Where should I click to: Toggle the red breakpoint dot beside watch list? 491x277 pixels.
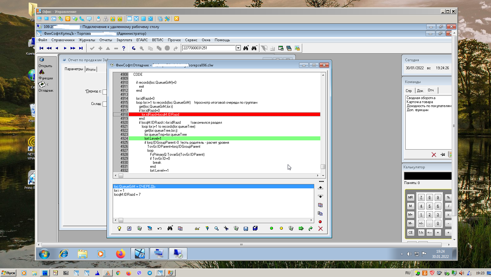pos(320,222)
